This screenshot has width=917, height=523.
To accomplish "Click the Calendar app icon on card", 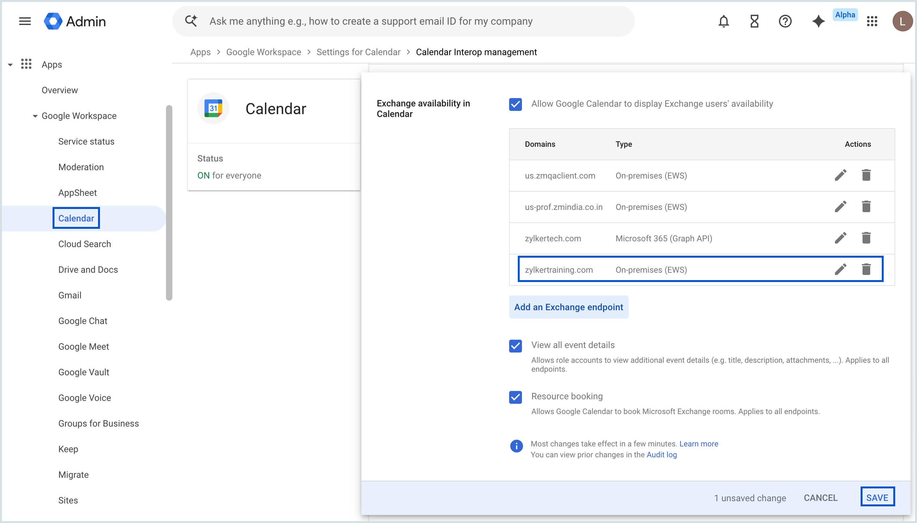I will (x=213, y=108).
